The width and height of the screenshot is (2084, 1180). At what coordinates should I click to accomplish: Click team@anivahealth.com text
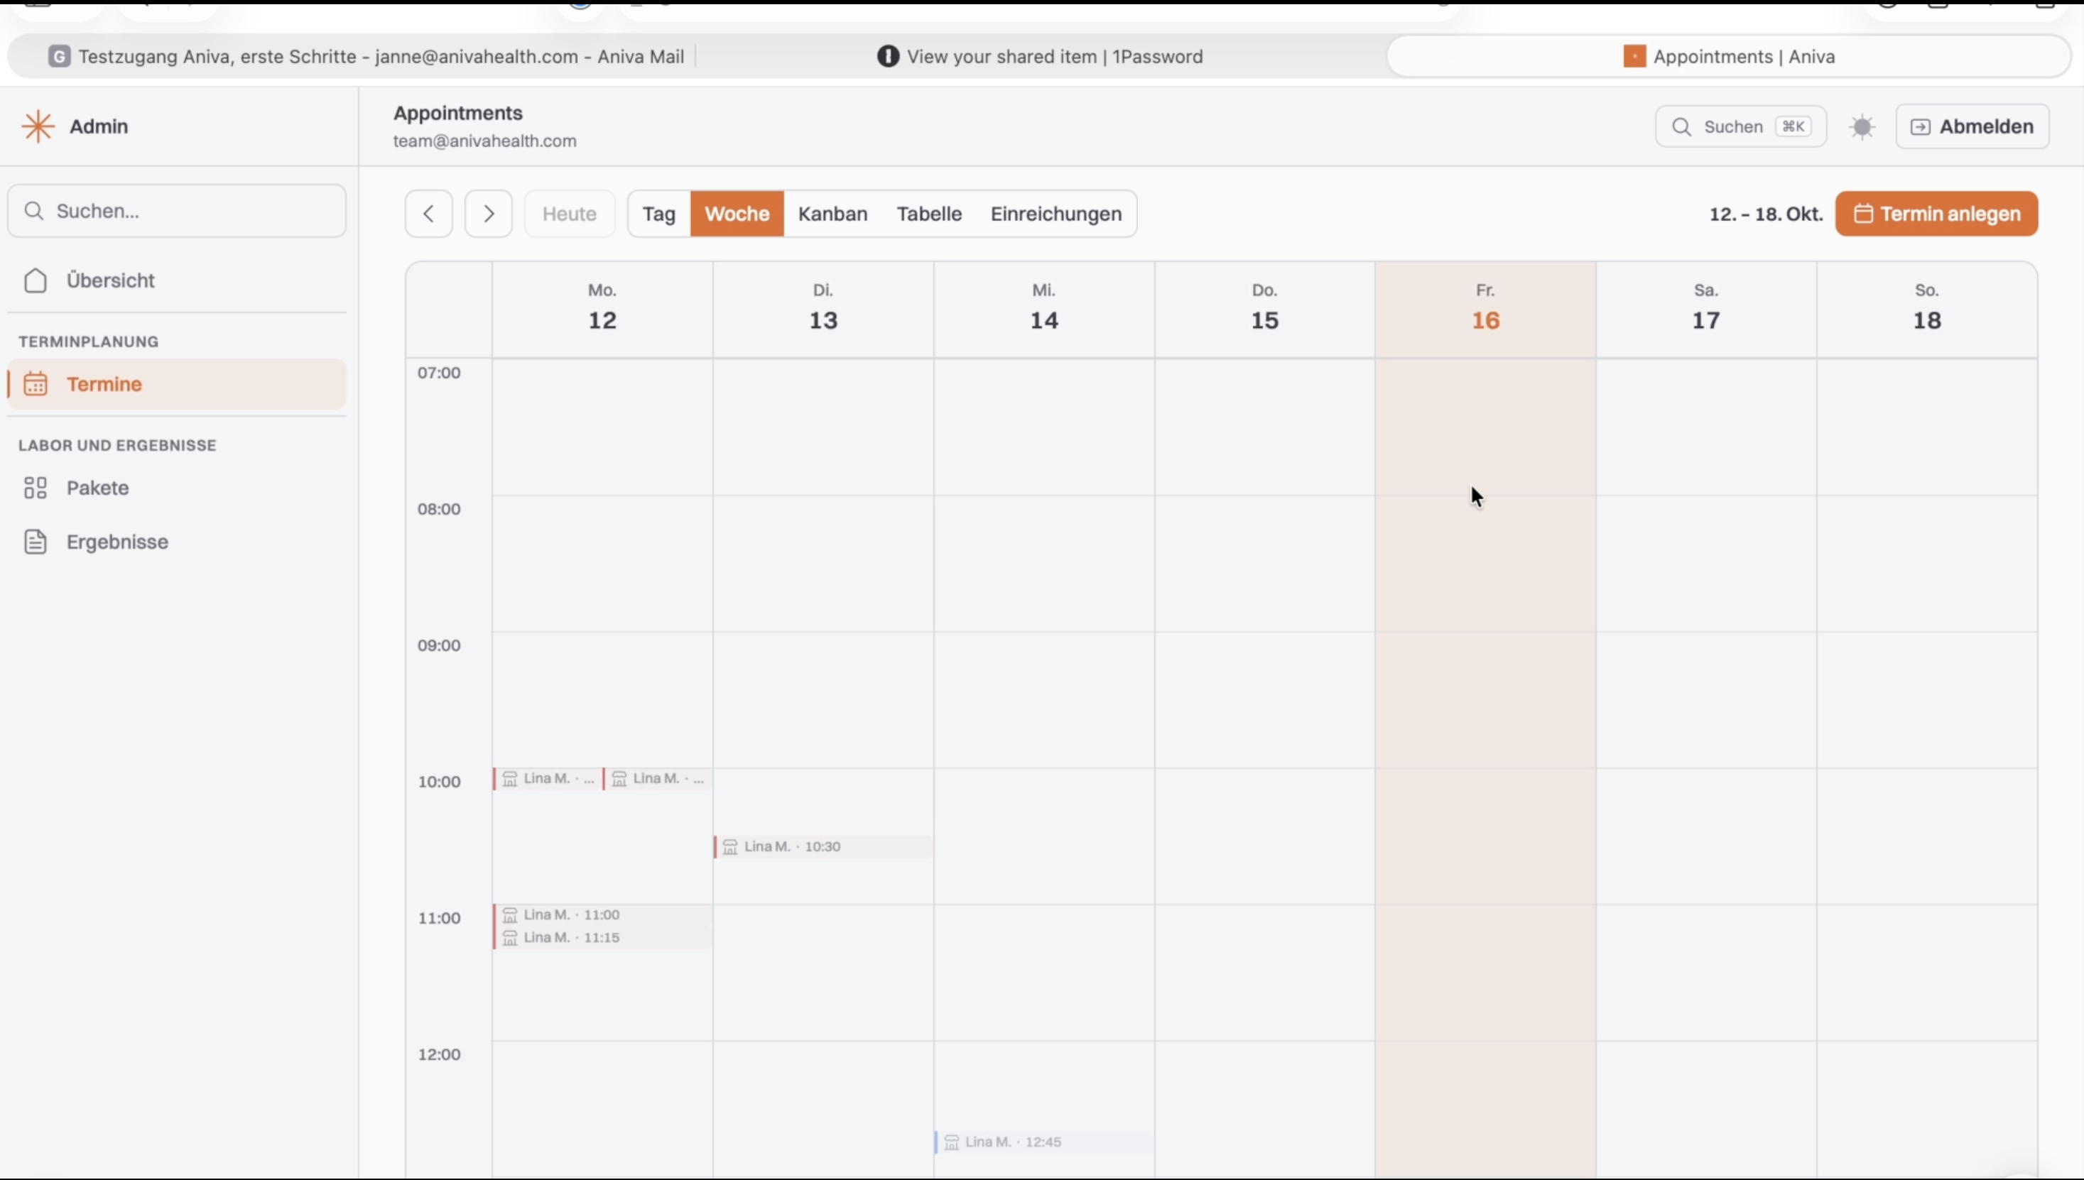pyautogui.click(x=484, y=141)
